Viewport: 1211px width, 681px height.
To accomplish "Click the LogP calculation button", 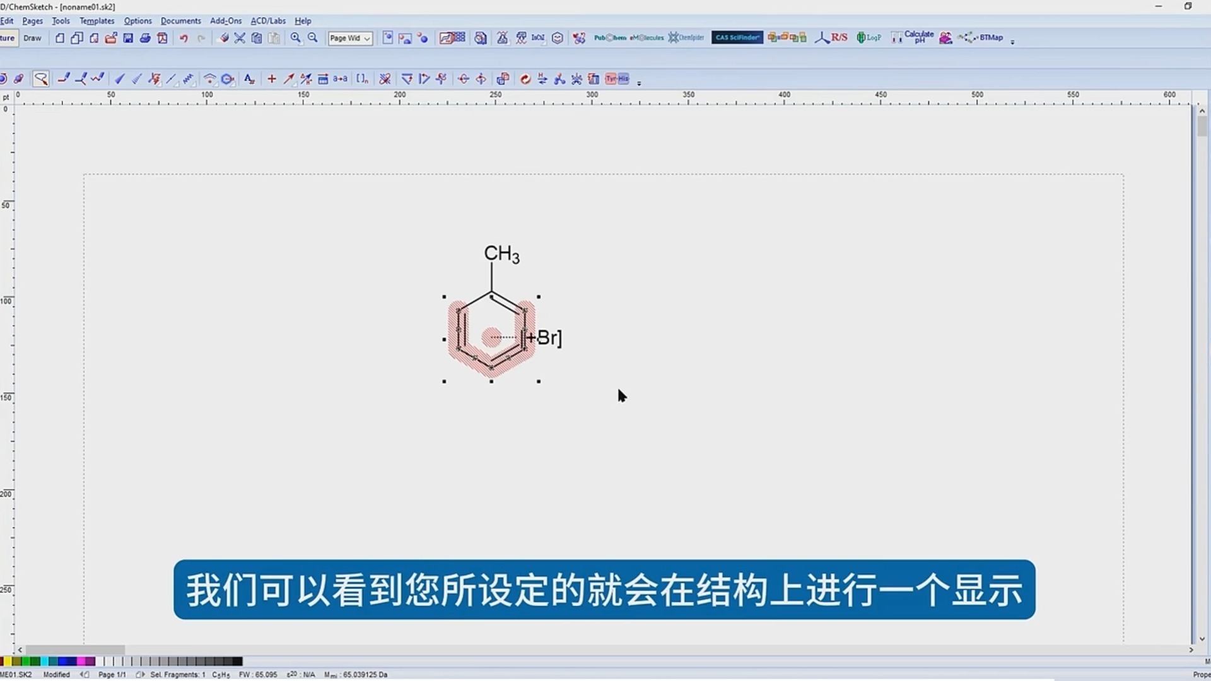I will coord(869,38).
